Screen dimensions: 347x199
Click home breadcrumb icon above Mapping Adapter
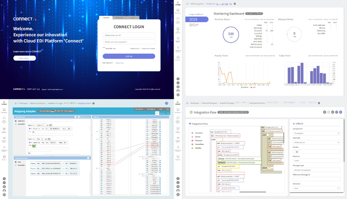16,103
